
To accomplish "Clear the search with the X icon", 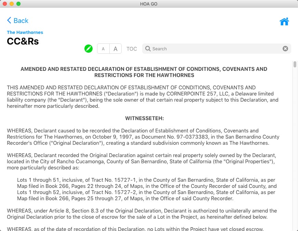I will click(285, 49).
